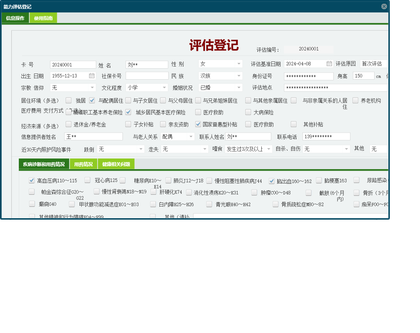Screen dimensions: 420x333
Task: Toggle the 脑出血160~162 checkbox off
Action: tap(271, 180)
